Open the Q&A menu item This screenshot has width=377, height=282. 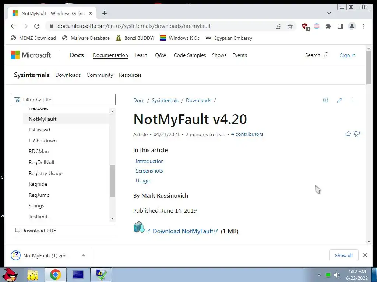tap(161, 55)
